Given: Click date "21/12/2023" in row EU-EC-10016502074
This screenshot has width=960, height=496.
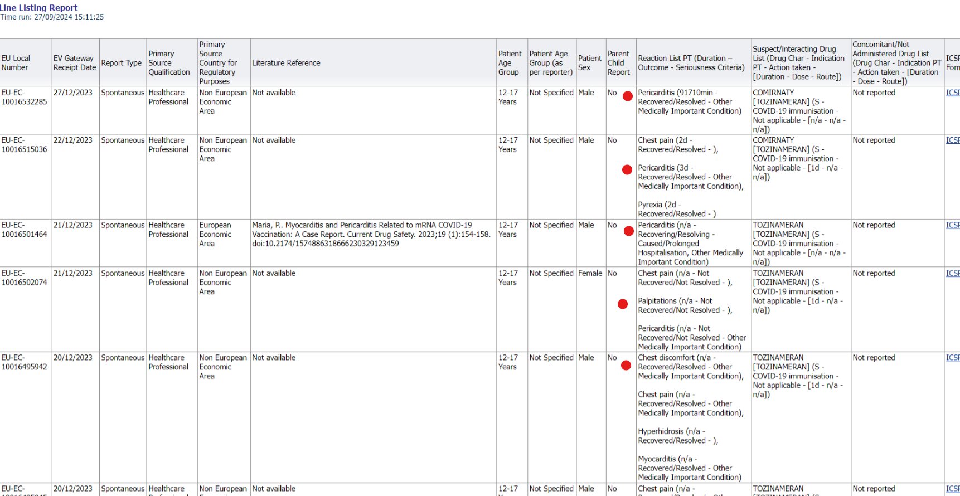Looking at the screenshot, I should pyautogui.click(x=73, y=273).
